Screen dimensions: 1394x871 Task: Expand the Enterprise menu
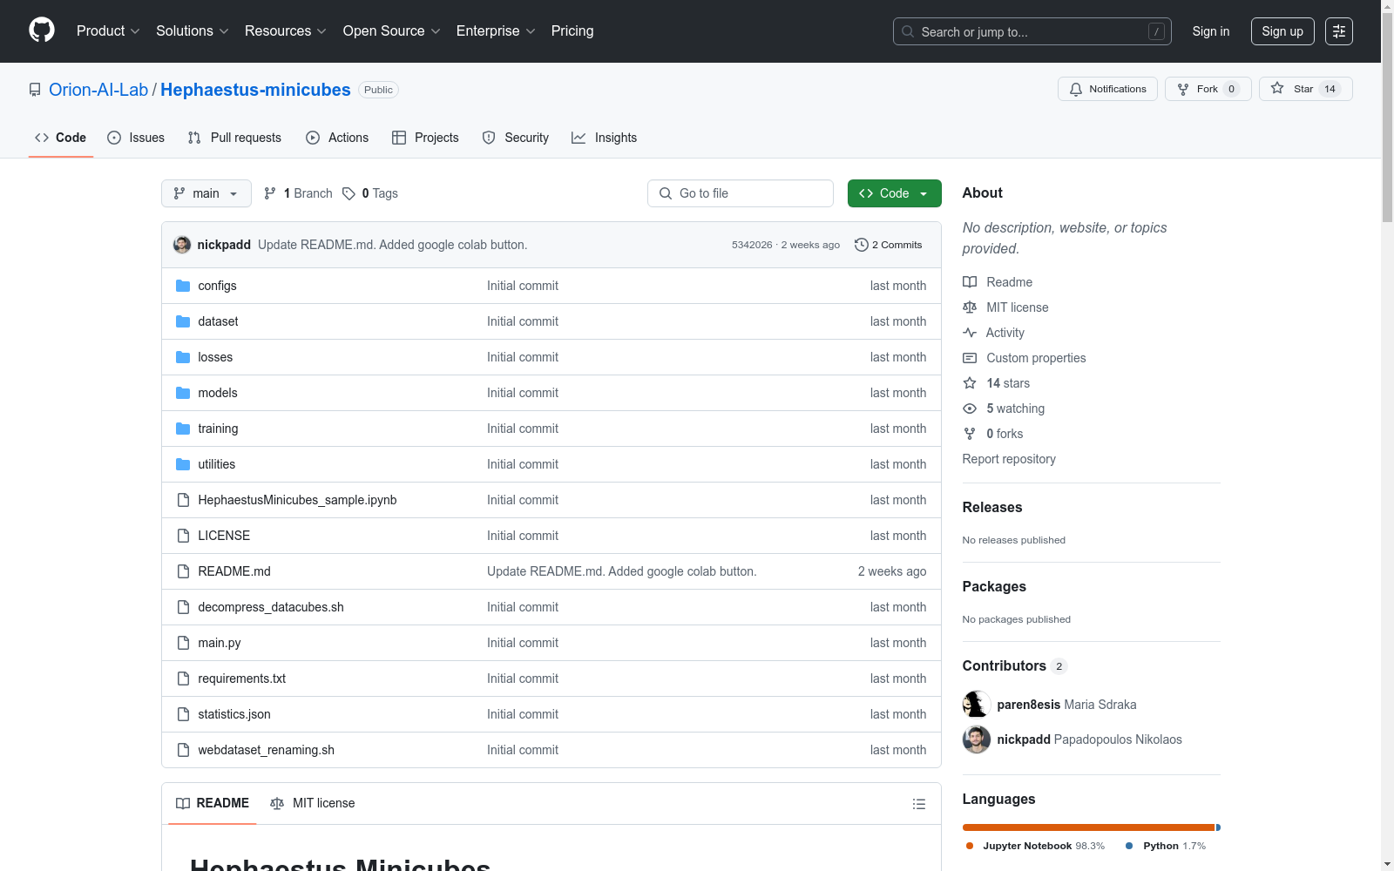tap(496, 31)
